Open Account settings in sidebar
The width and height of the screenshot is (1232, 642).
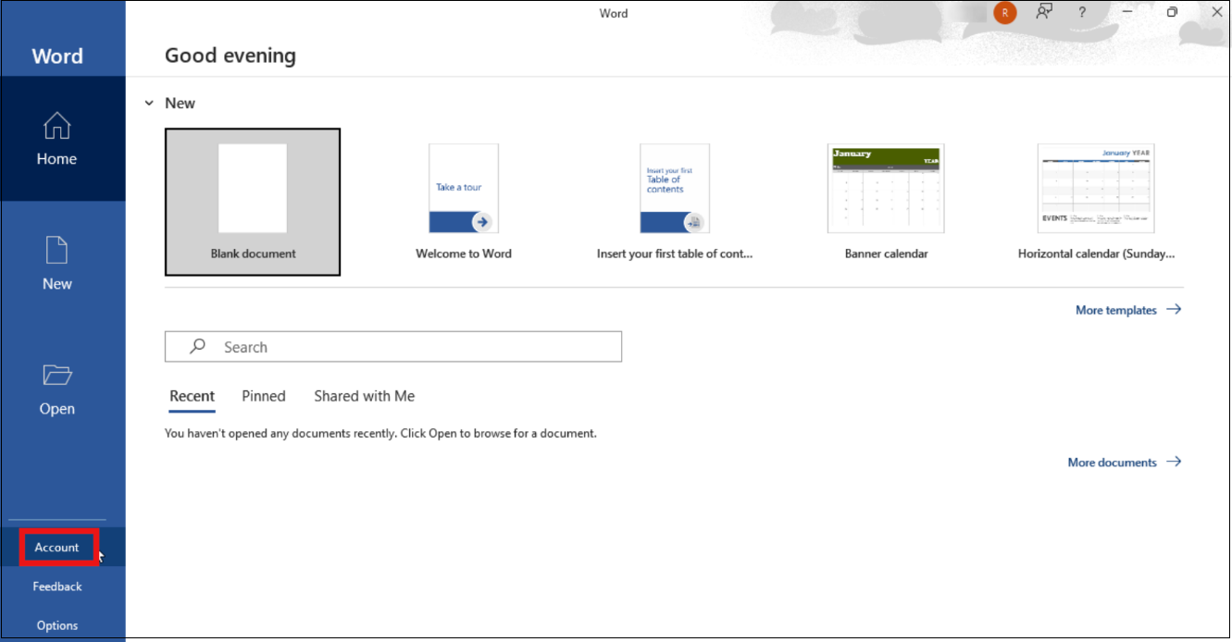tap(57, 548)
